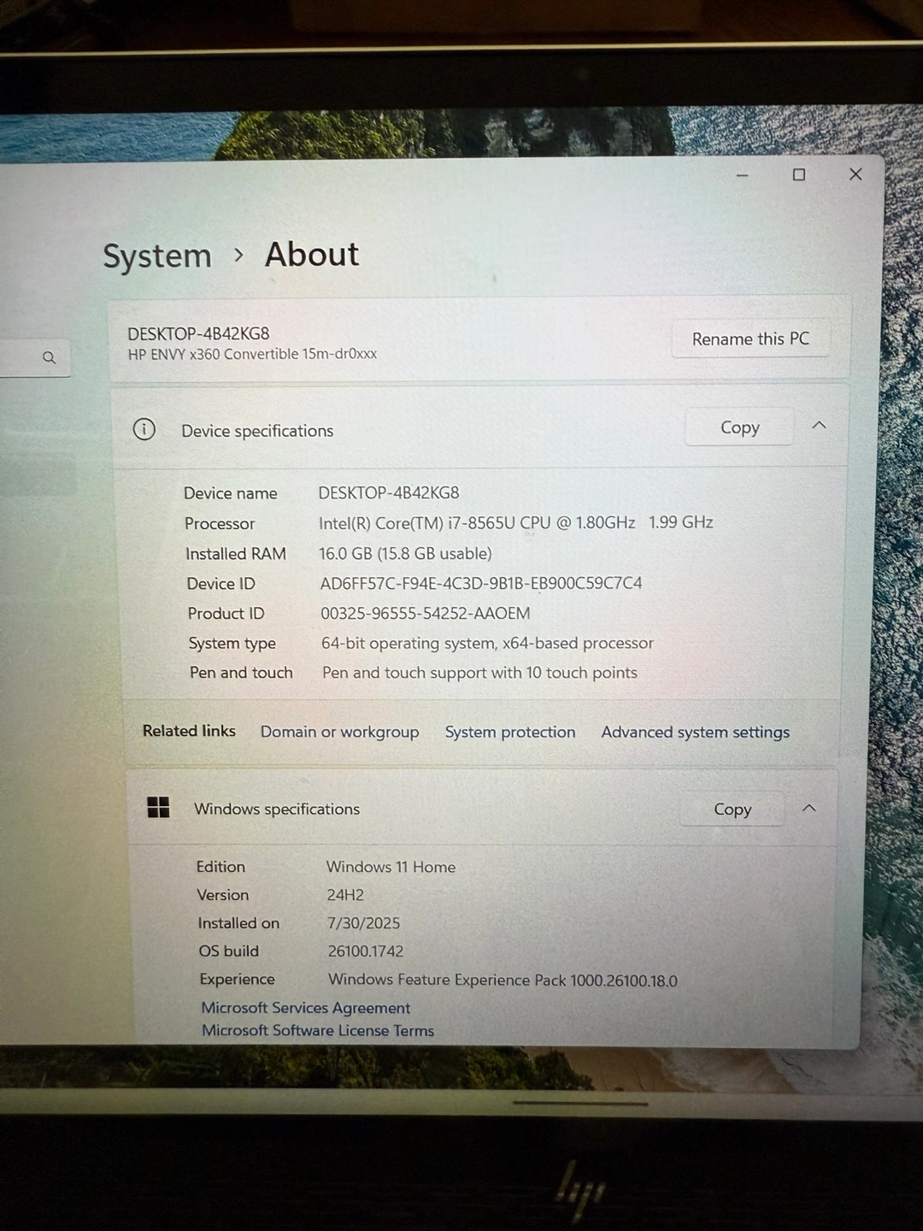
Task: Click the Processor label
Action: 220,523
